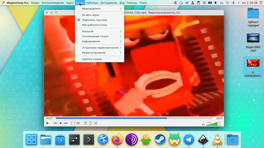Image resolution: width=264 pixels, height=148 pixels.
Task: Open the 'Медиа' menu
Action: [x=35, y=3]
